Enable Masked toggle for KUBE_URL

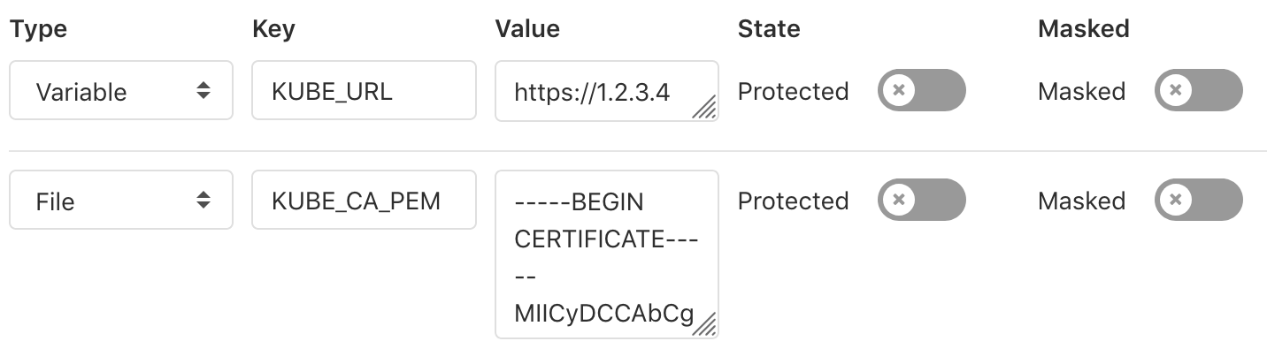click(1198, 90)
